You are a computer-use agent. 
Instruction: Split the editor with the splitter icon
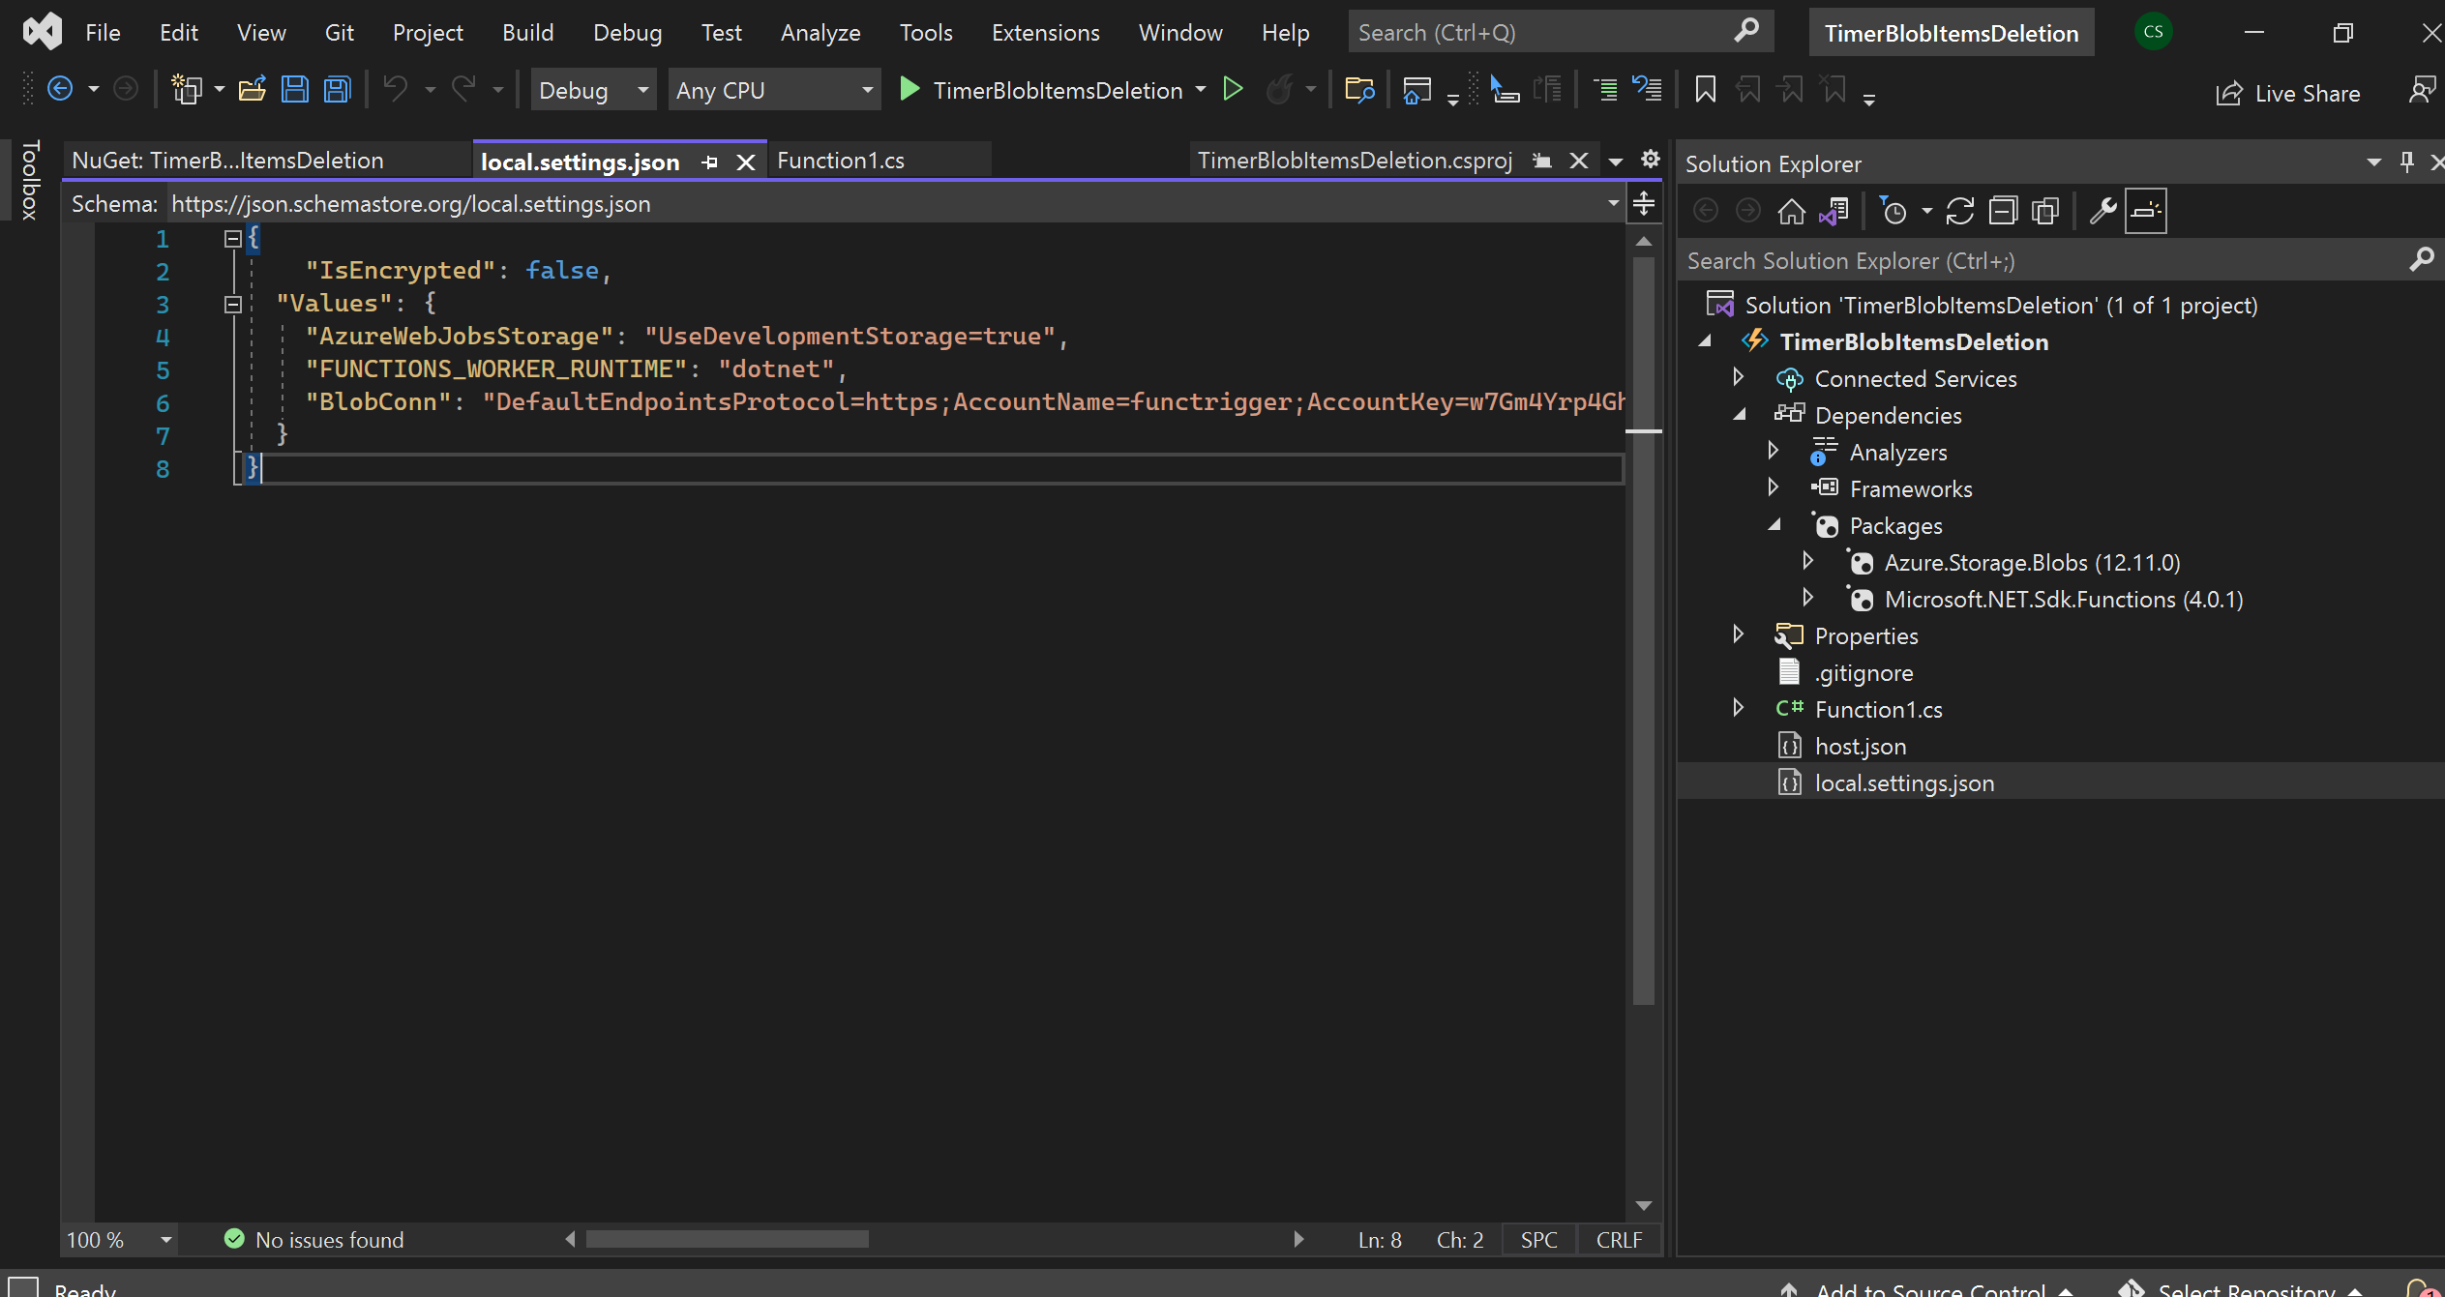[1644, 204]
